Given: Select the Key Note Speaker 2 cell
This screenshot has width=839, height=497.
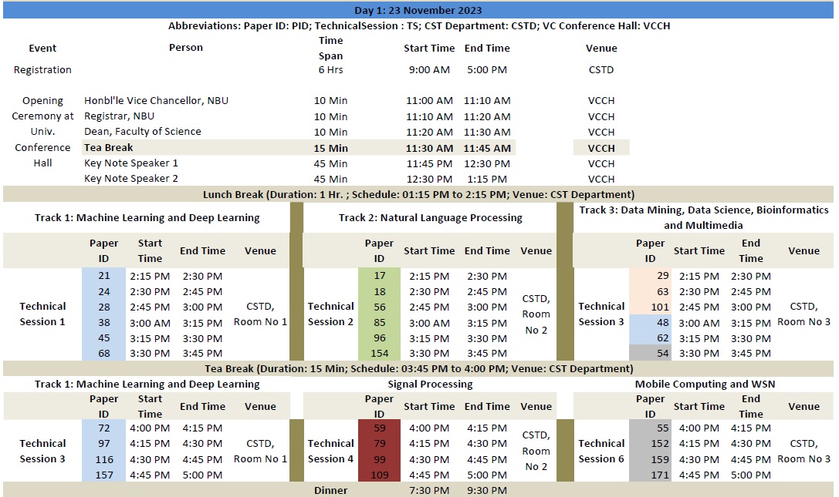Looking at the screenshot, I should tap(131, 179).
